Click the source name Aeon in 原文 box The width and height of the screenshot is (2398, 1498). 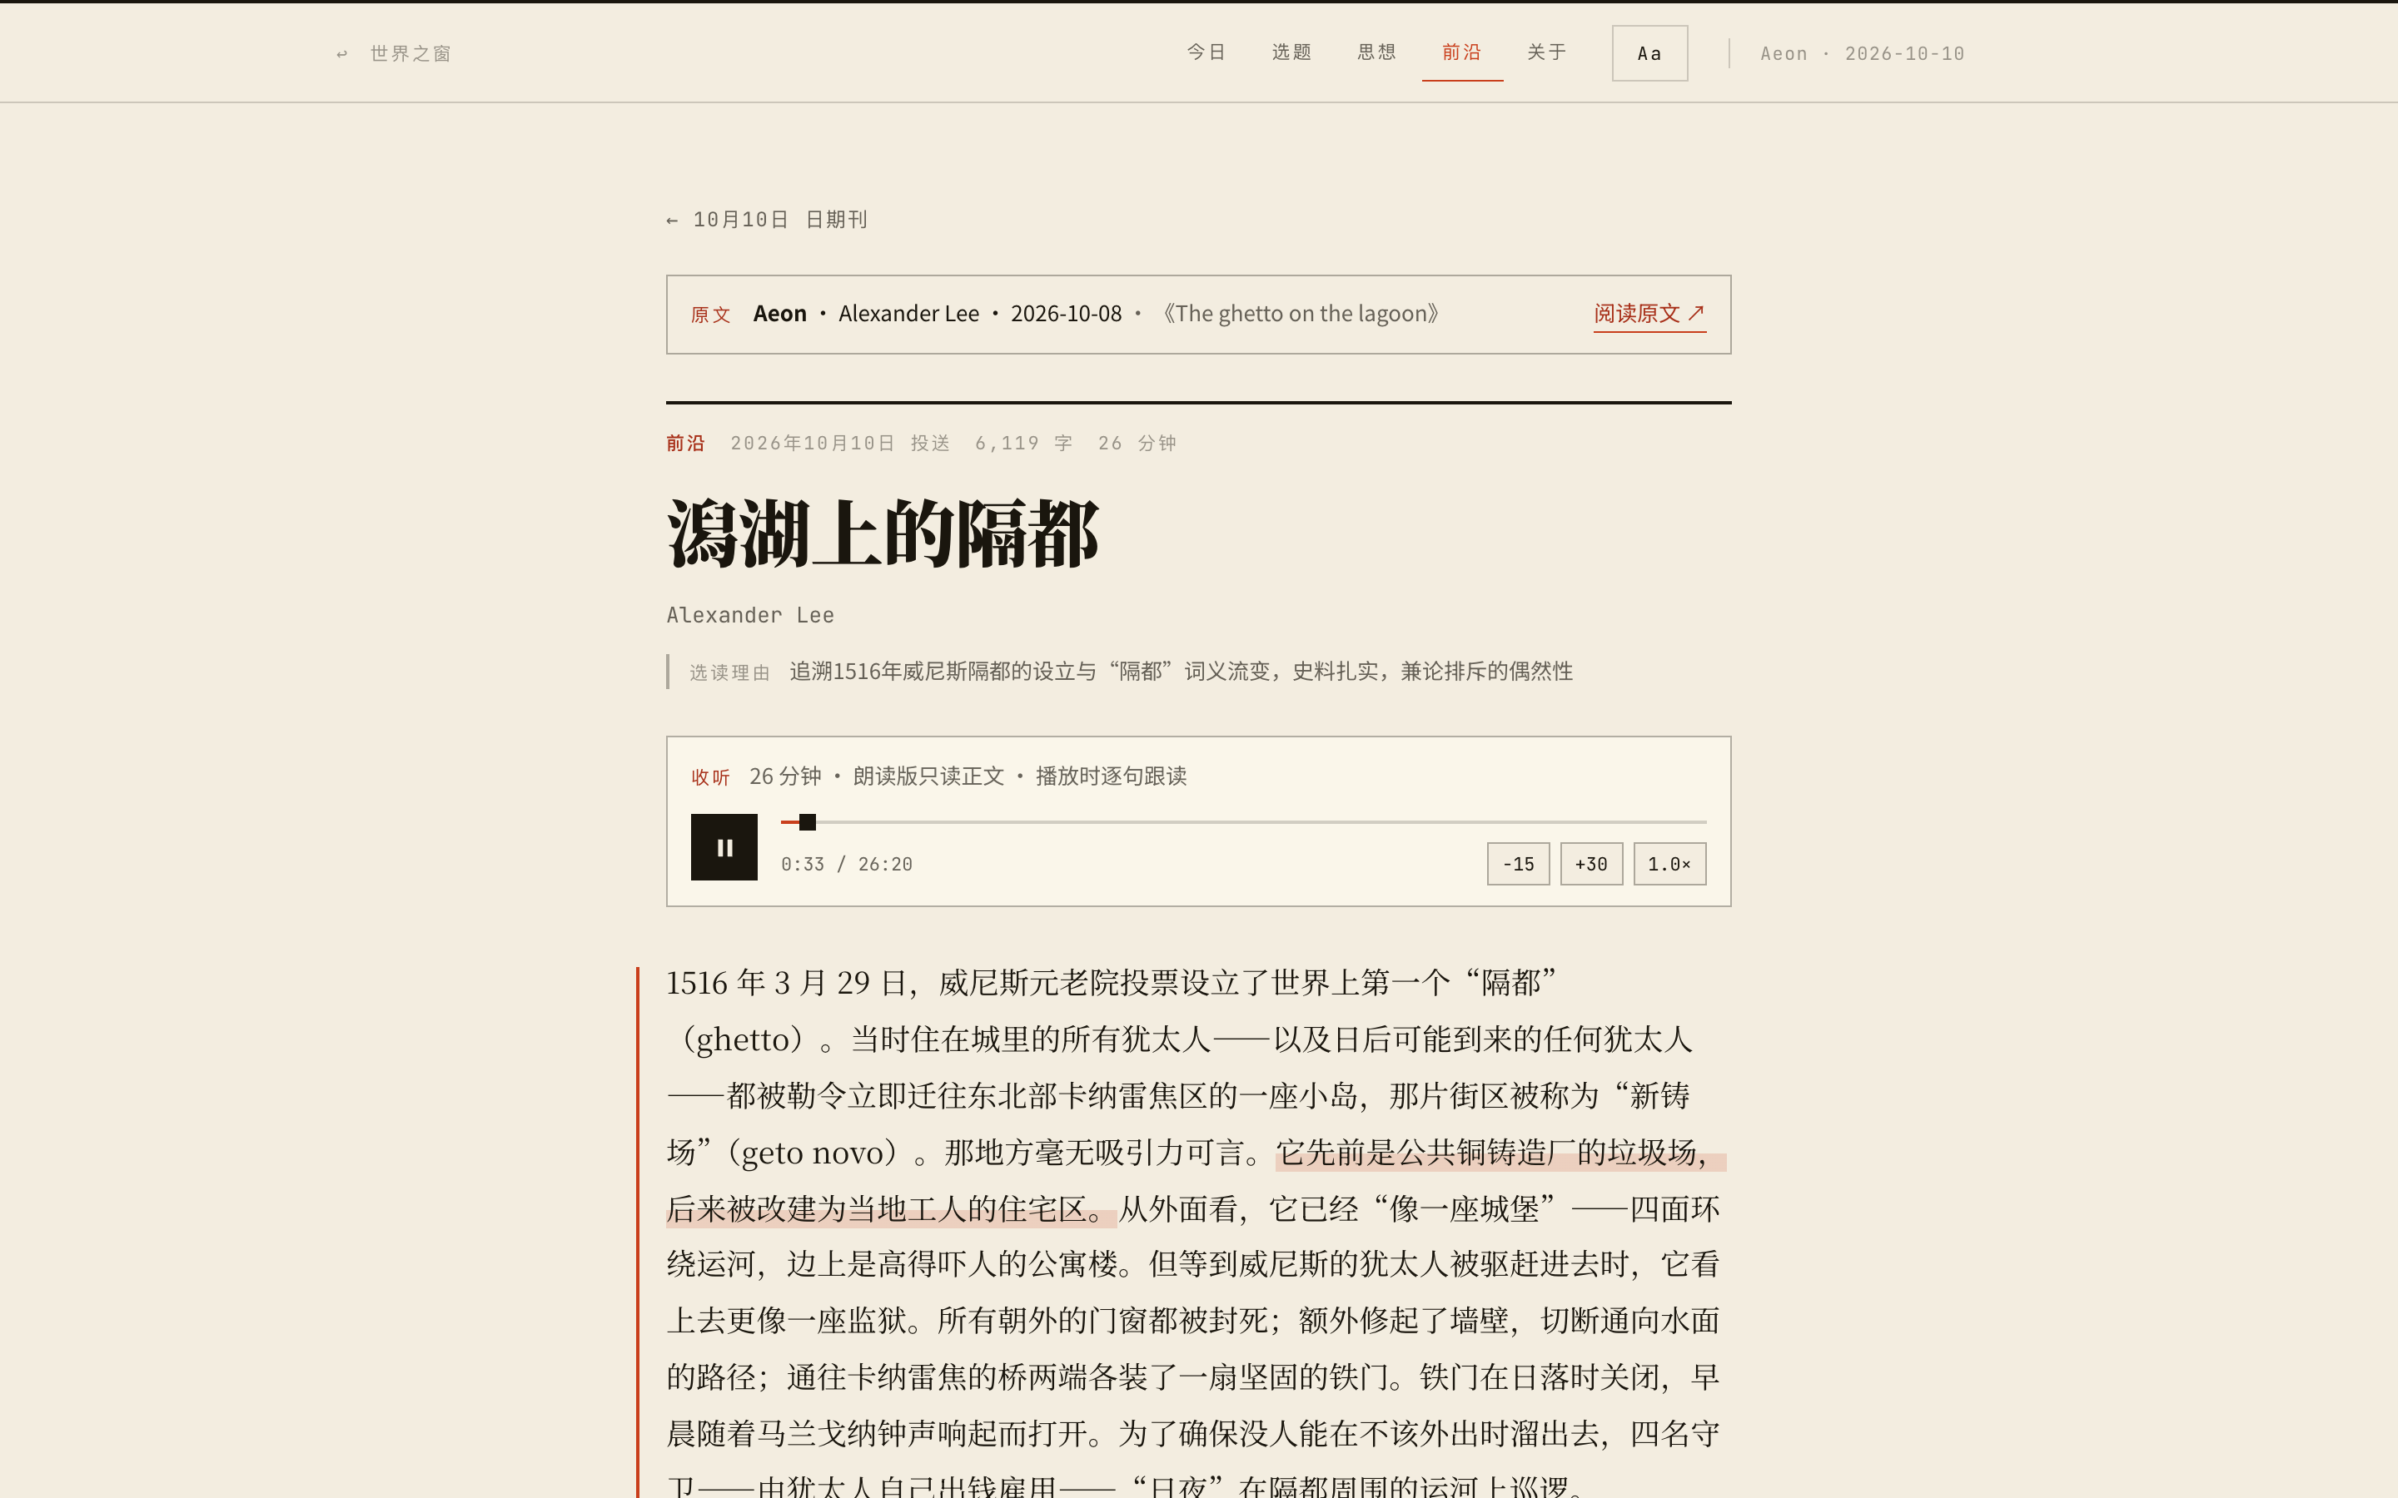pos(780,314)
